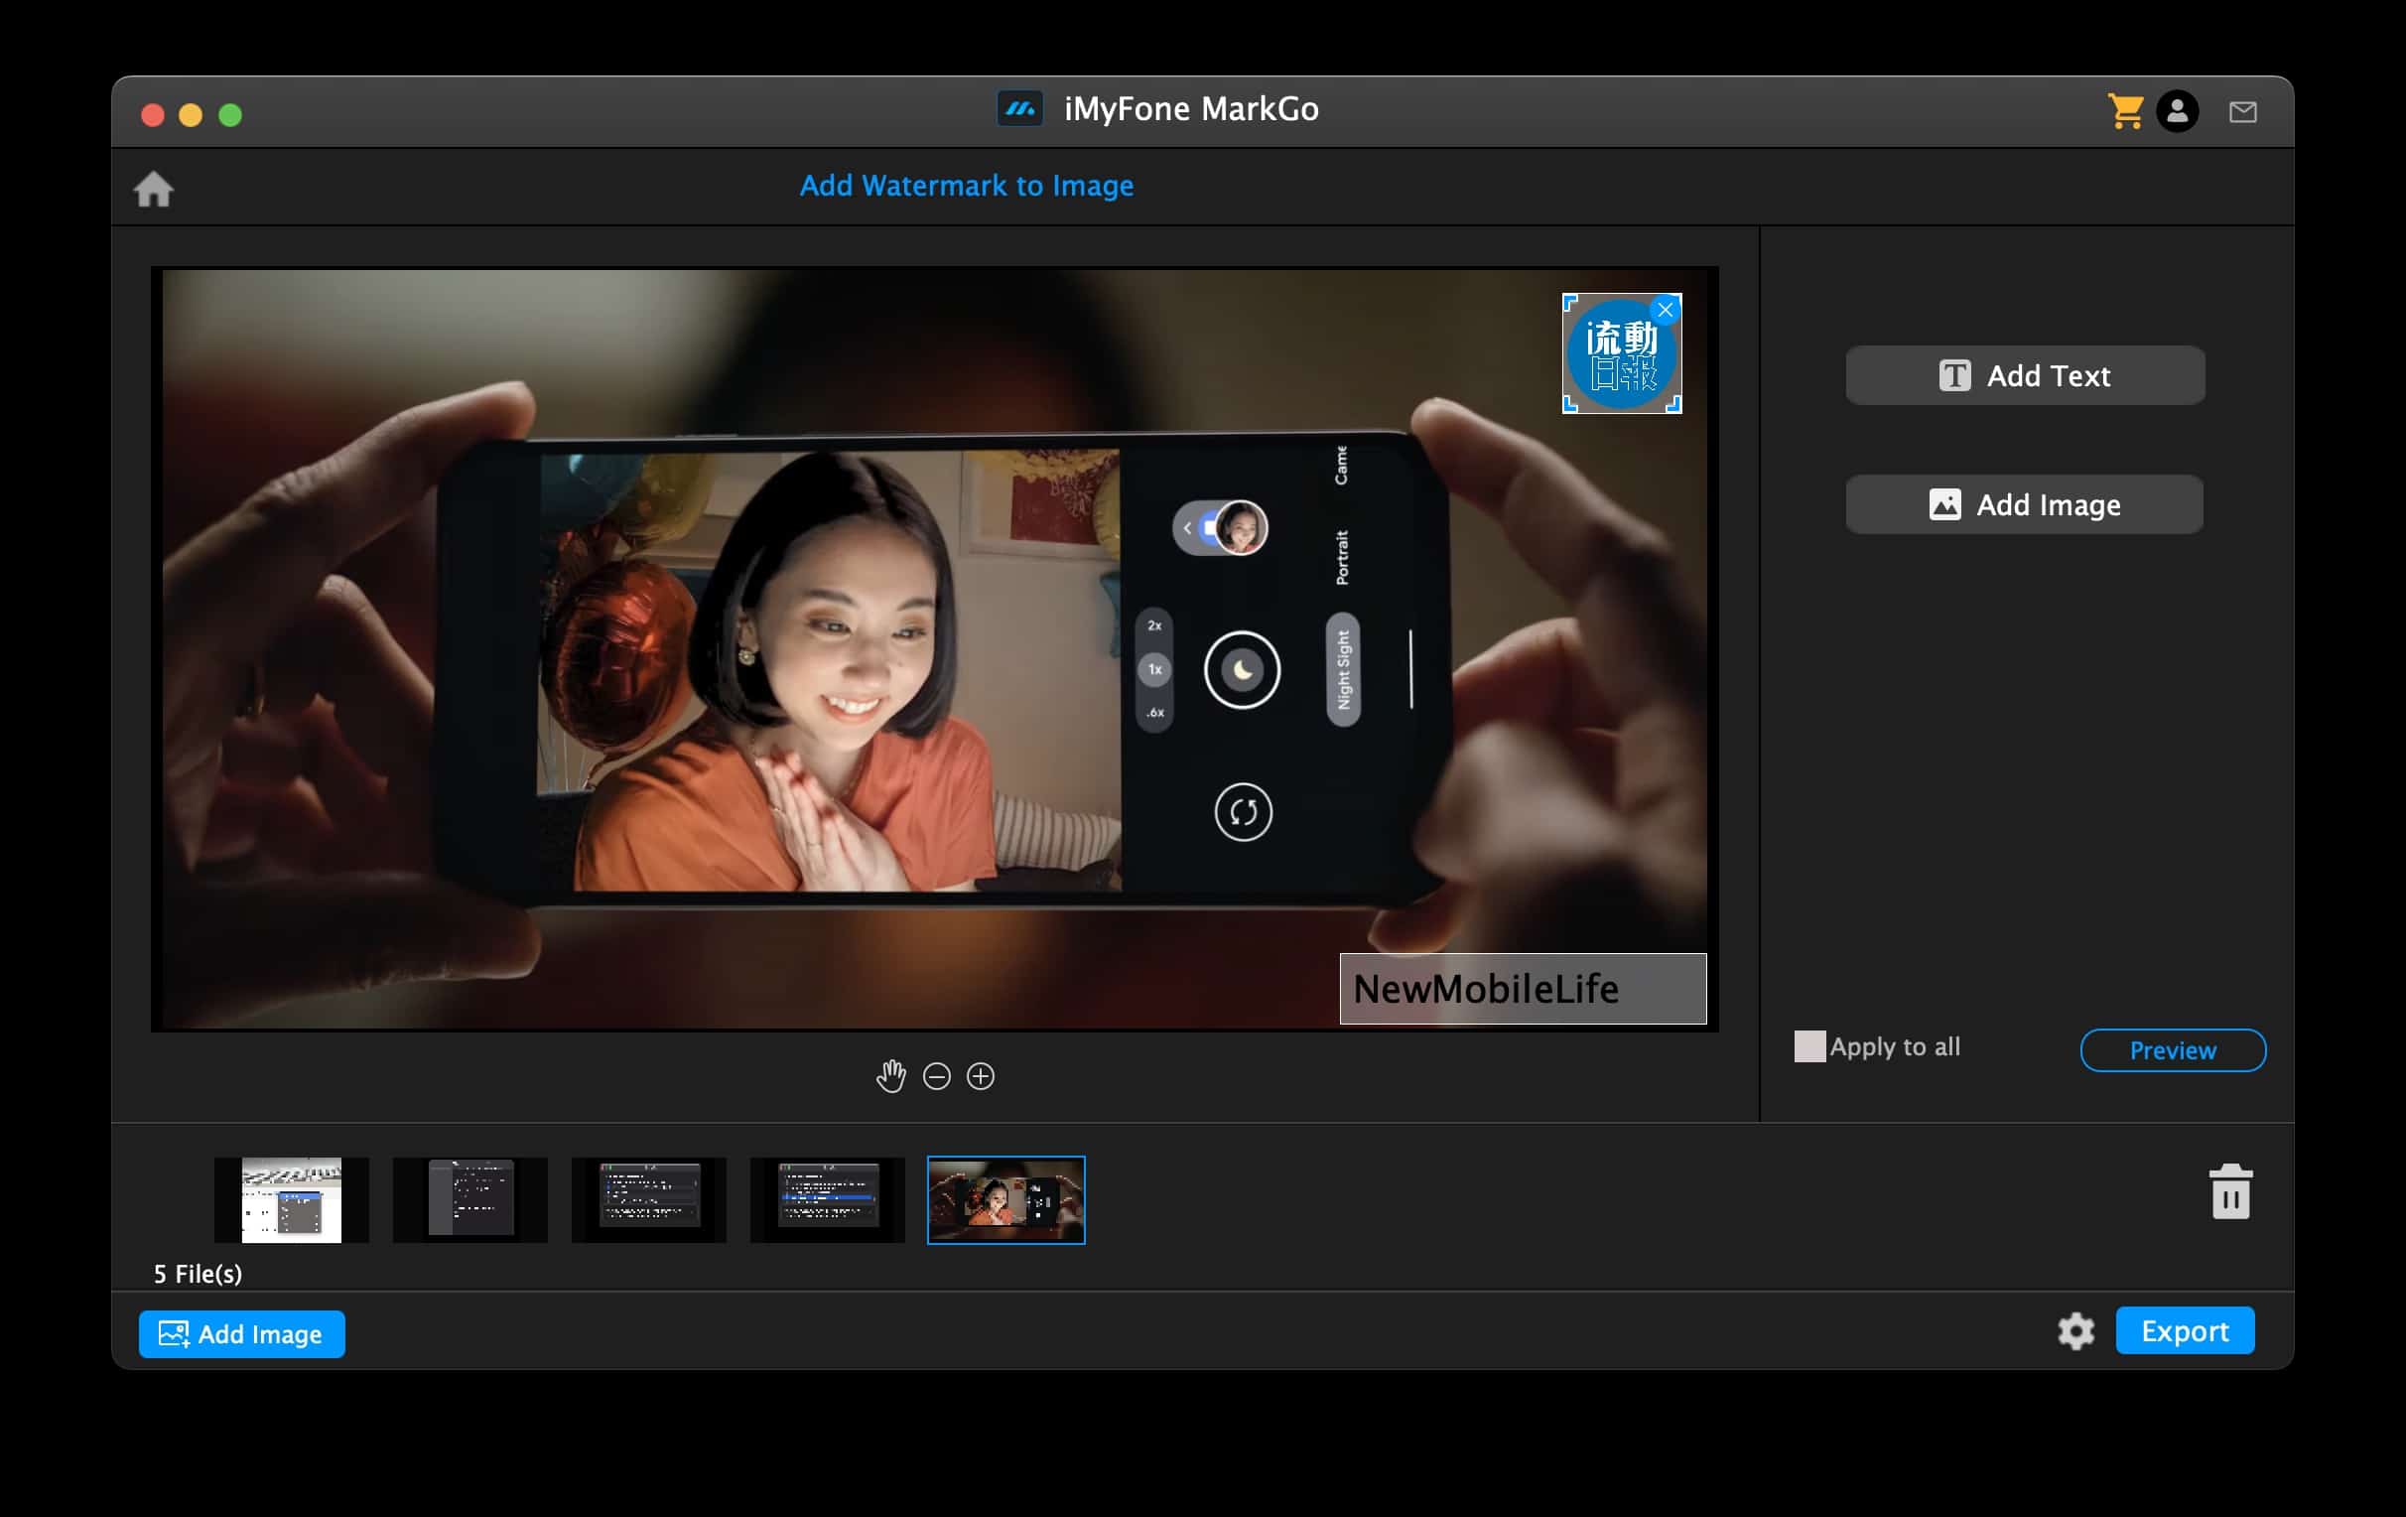Select the first white screenshot thumbnail
Image resolution: width=2406 pixels, height=1517 pixels.
click(x=292, y=1200)
